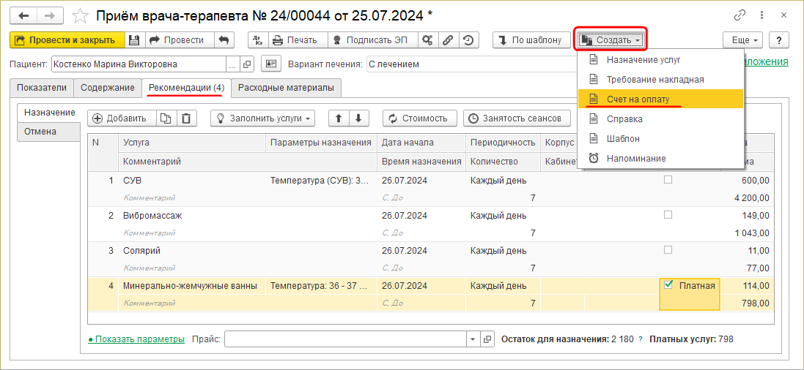
Task: Toggle paid checkbox for СУВ row
Action: pos(668,180)
